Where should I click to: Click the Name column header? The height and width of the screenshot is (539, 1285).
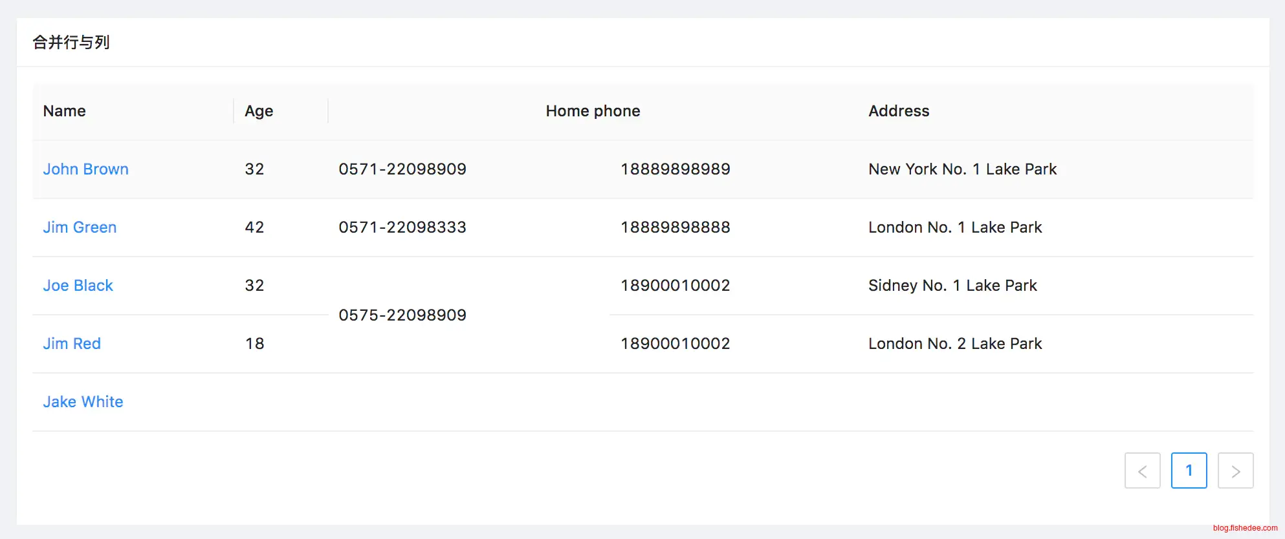click(64, 111)
